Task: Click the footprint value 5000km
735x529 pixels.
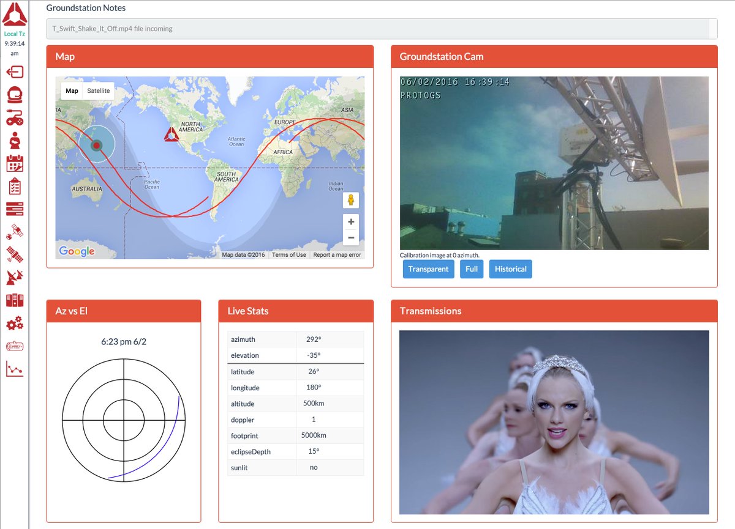Action: pos(314,435)
